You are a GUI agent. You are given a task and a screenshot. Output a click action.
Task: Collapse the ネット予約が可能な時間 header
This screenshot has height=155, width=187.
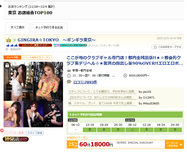(125, 115)
